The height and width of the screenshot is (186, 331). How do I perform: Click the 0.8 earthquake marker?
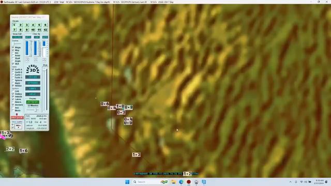[129, 107]
